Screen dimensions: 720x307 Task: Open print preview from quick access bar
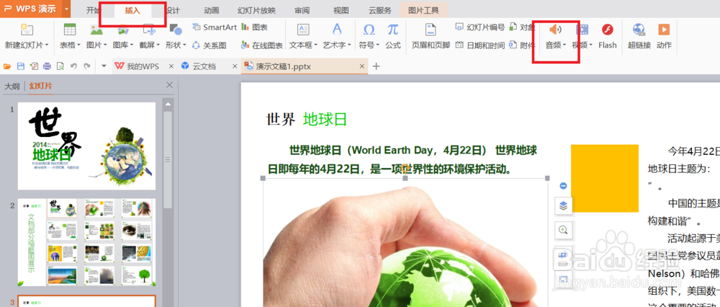coord(60,66)
